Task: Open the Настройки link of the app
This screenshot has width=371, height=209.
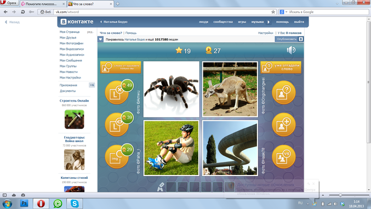Action: (265, 33)
